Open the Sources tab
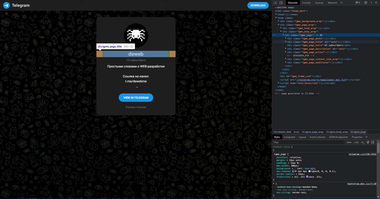 [319, 3]
